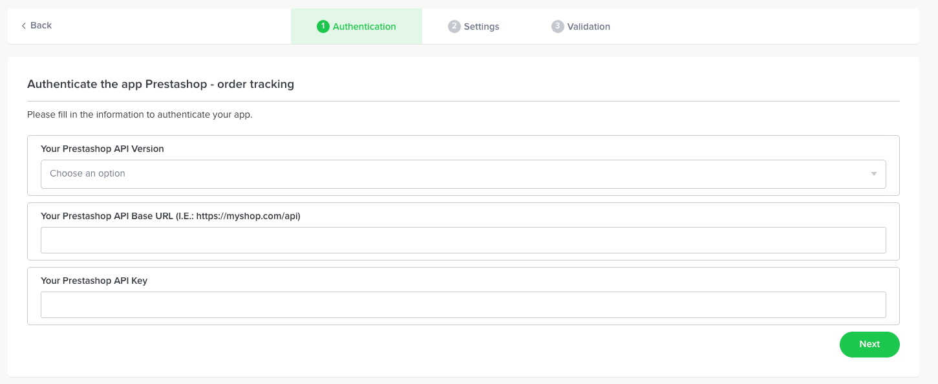Viewport: 938px width, 384px height.
Task: Click the 'Your Prestashop API Key' label
Action: [94, 281]
